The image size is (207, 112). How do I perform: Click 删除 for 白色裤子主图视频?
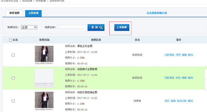[190, 78]
